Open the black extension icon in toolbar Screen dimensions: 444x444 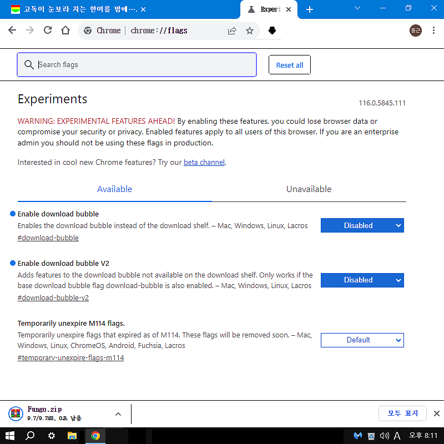(272, 31)
